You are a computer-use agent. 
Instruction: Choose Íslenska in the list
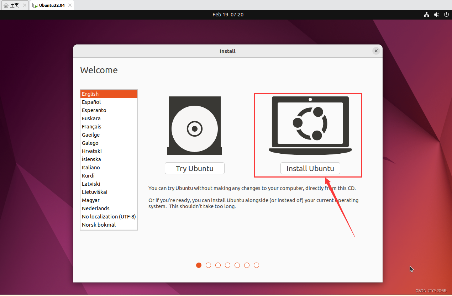tap(109, 159)
